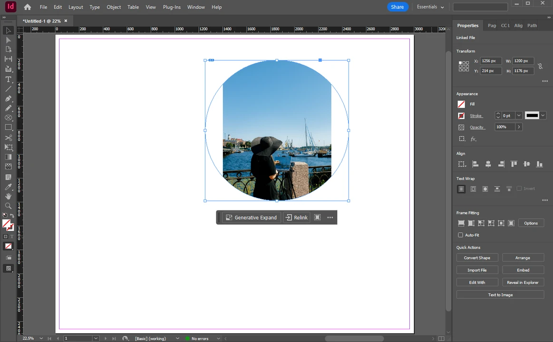Click the Stroke swatch in Appearance
Screen dimensions: 553x342
pos(461,115)
